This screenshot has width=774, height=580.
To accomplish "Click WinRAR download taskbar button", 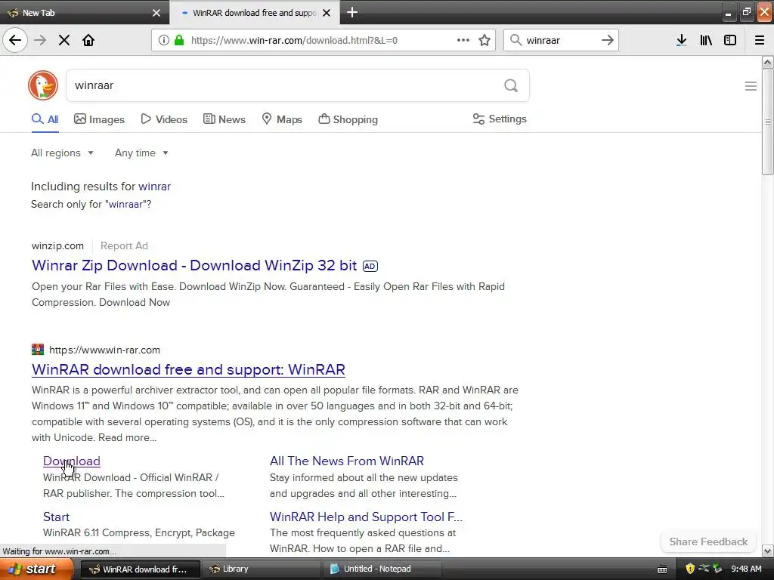I will click(140, 569).
